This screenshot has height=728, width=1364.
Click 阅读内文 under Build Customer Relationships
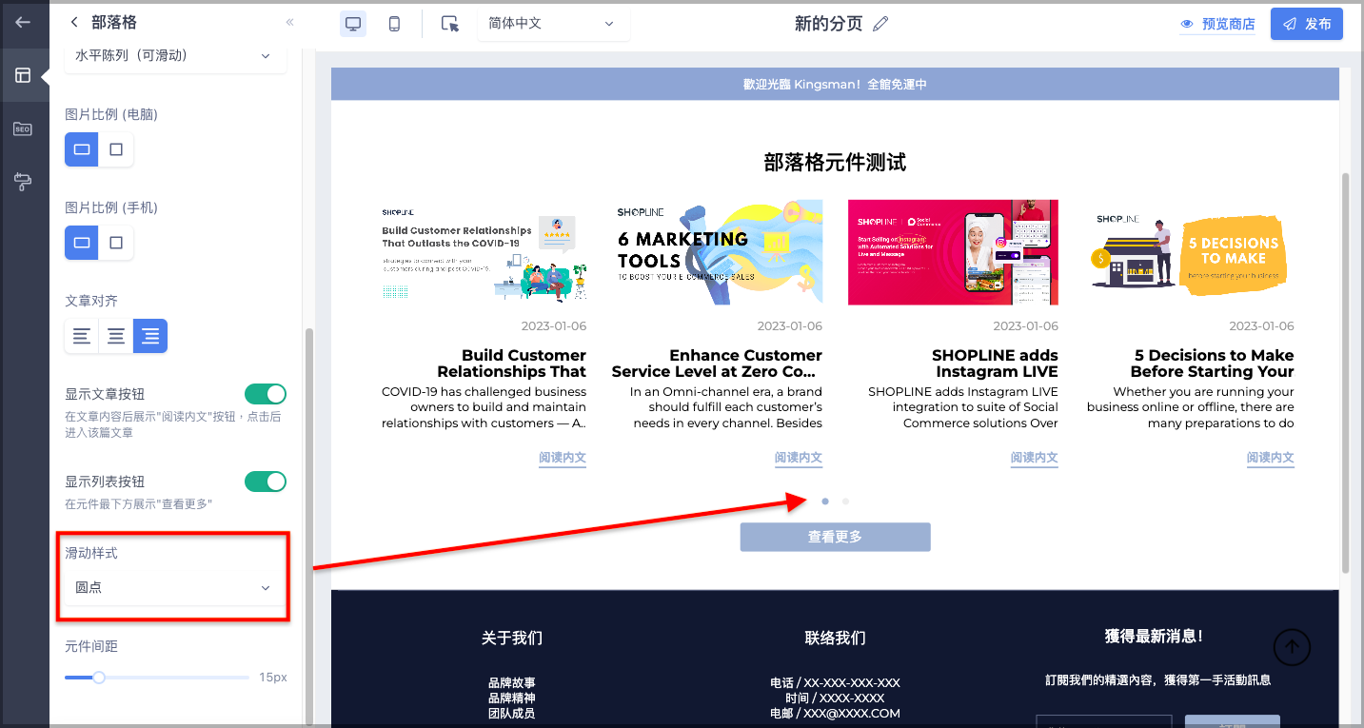tap(563, 458)
